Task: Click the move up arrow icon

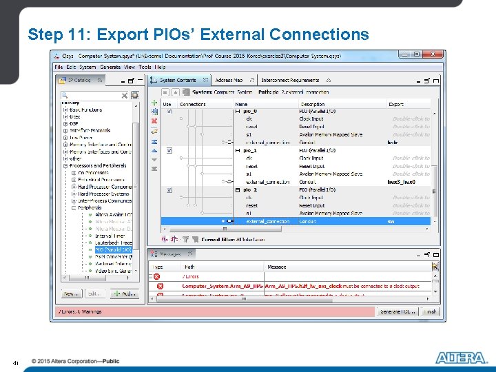Action: click(x=154, y=151)
